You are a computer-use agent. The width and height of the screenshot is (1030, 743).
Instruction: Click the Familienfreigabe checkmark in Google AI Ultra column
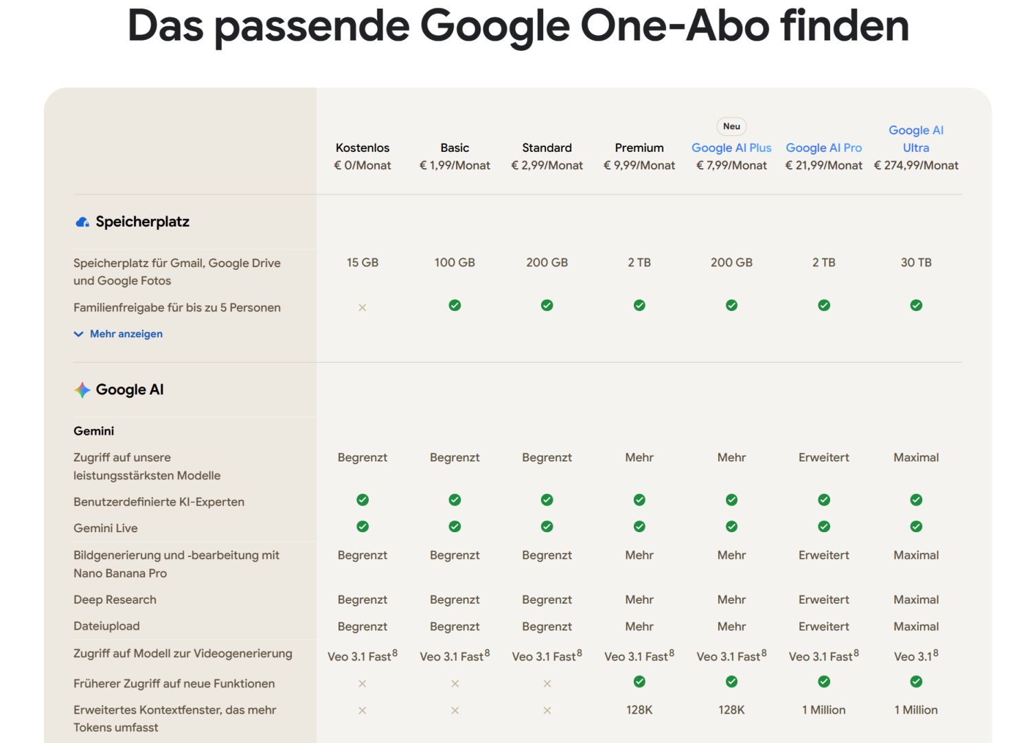point(916,305)
